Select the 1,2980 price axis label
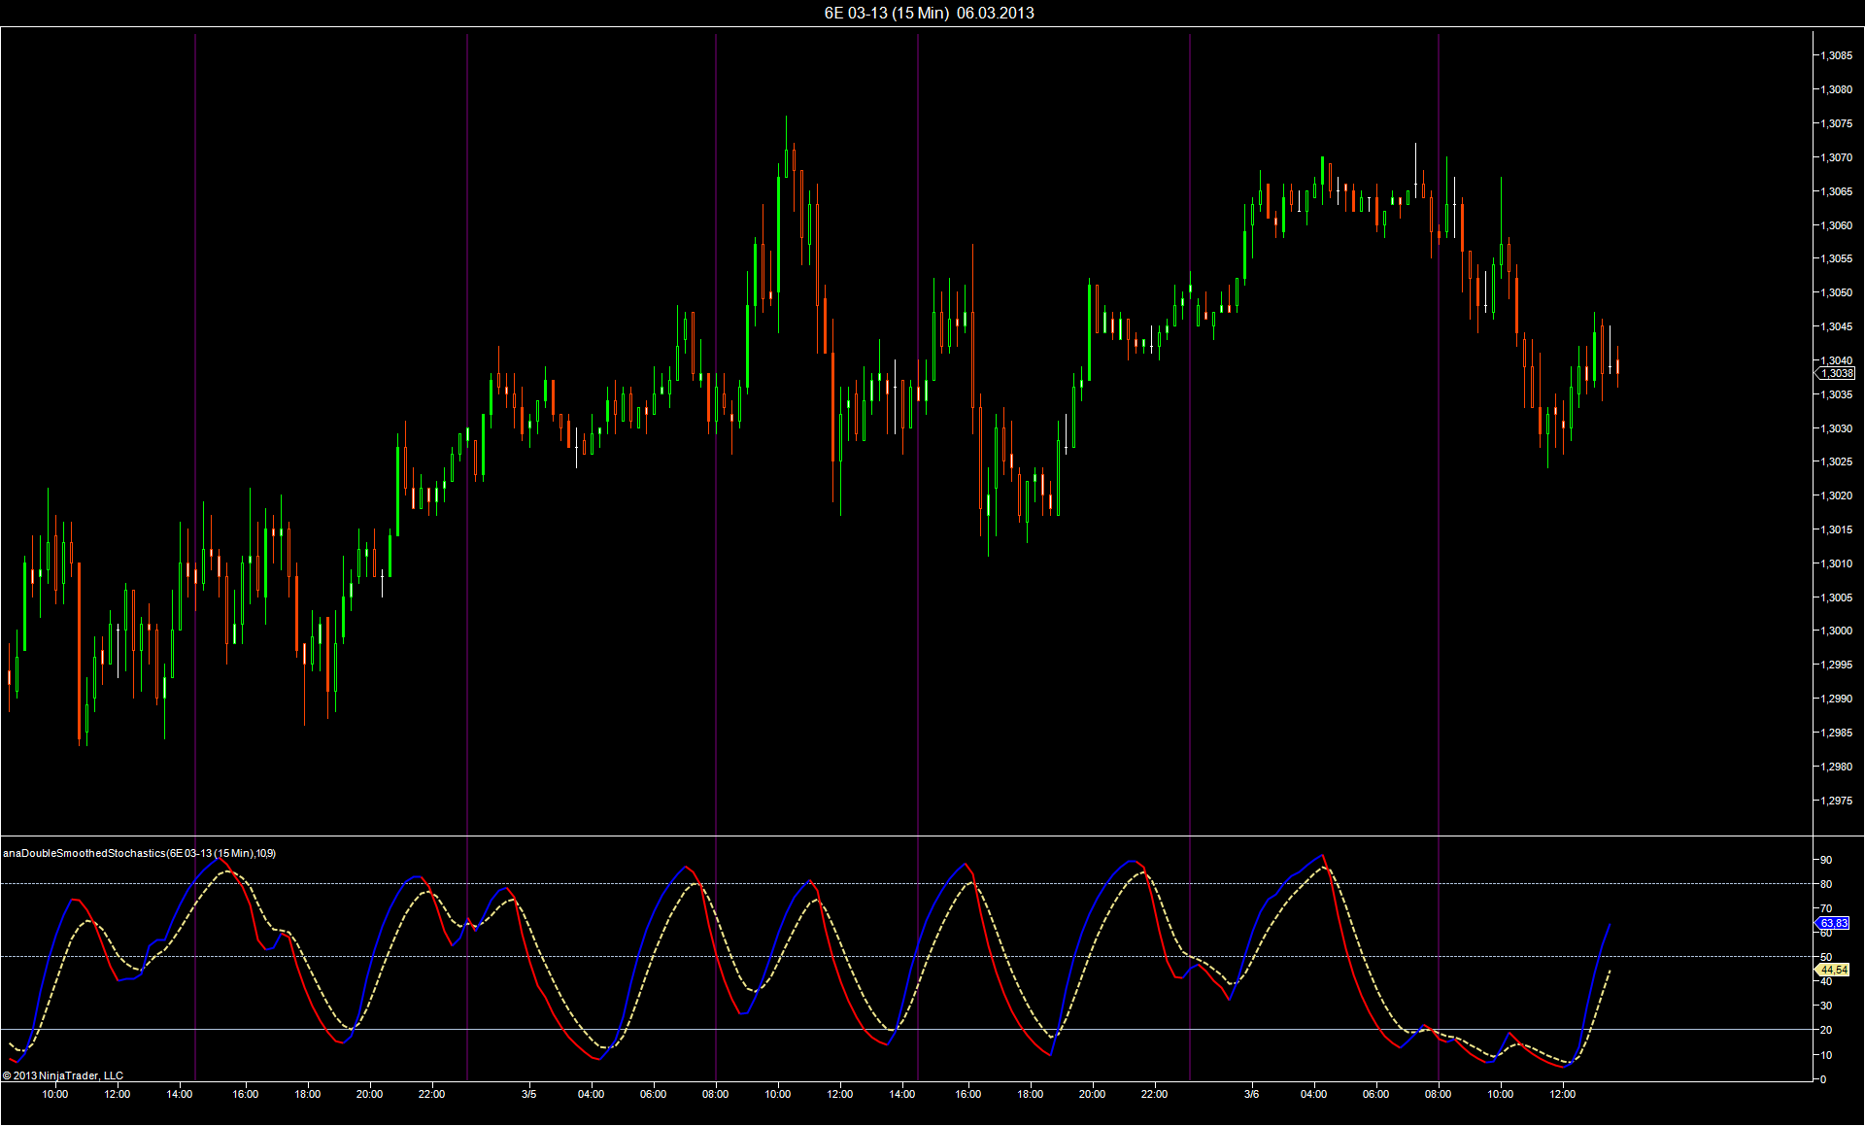Screen dimensions: 1865x1126 click(x=1837, y=767)
